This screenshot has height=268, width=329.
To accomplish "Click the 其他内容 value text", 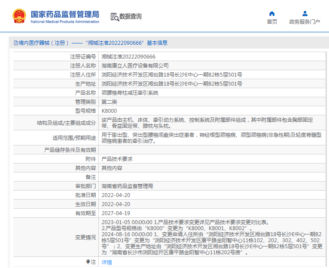I will (x=112, y=168).
